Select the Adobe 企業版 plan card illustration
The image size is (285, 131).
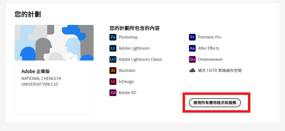point(54,43)
